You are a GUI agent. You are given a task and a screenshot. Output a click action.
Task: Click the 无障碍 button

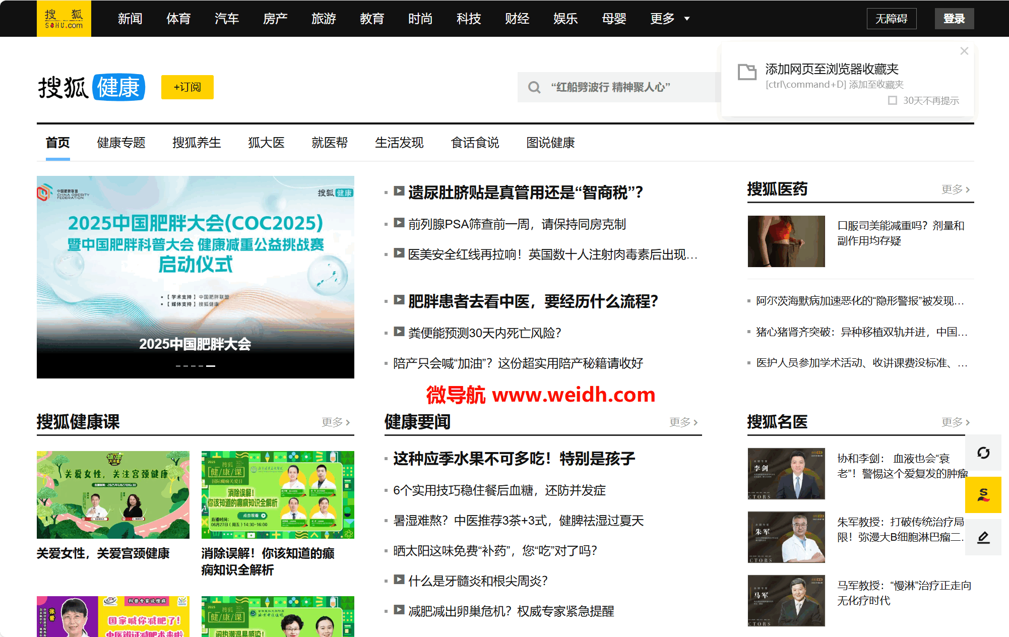891,19
